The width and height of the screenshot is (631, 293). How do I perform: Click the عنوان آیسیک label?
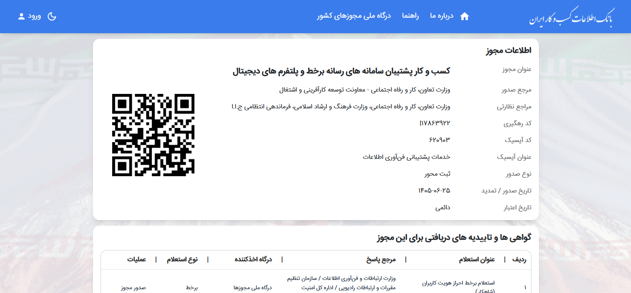pyautogui.click(x=514, y=157)
